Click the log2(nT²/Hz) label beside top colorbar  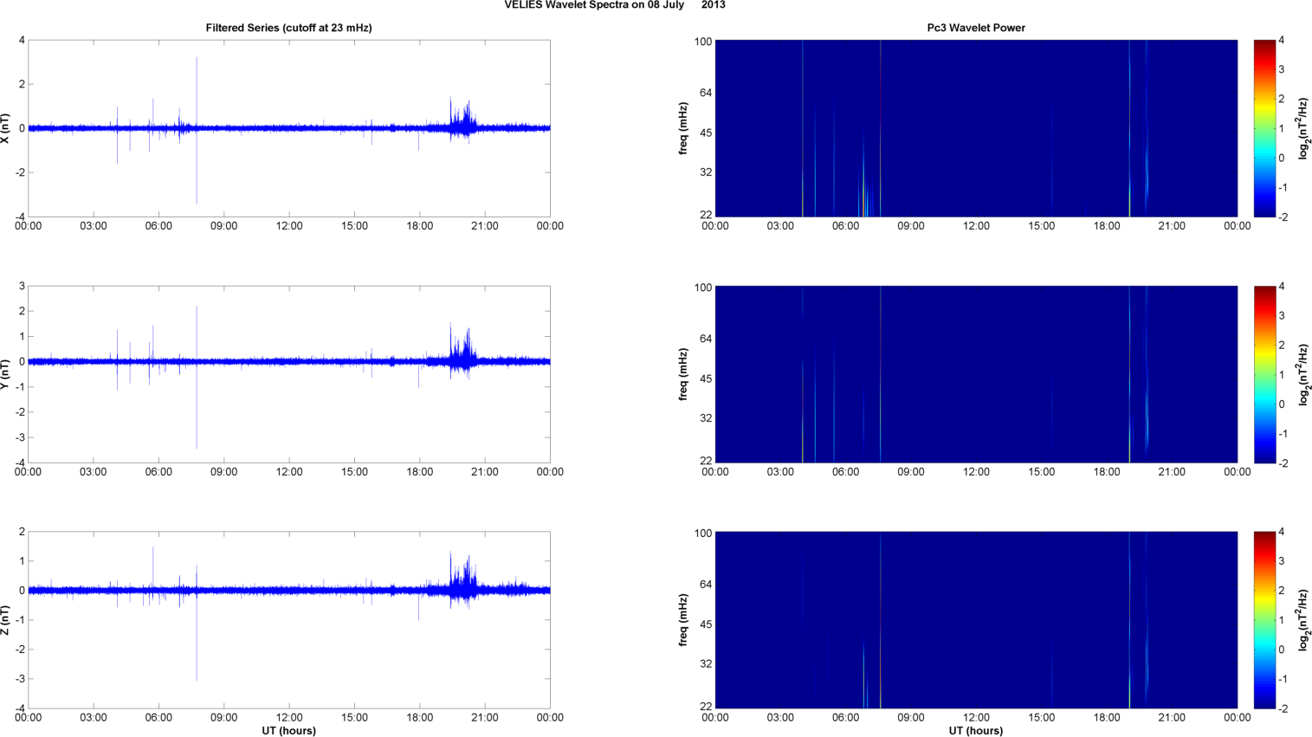pyautogui.click(x=1303, y=128)
